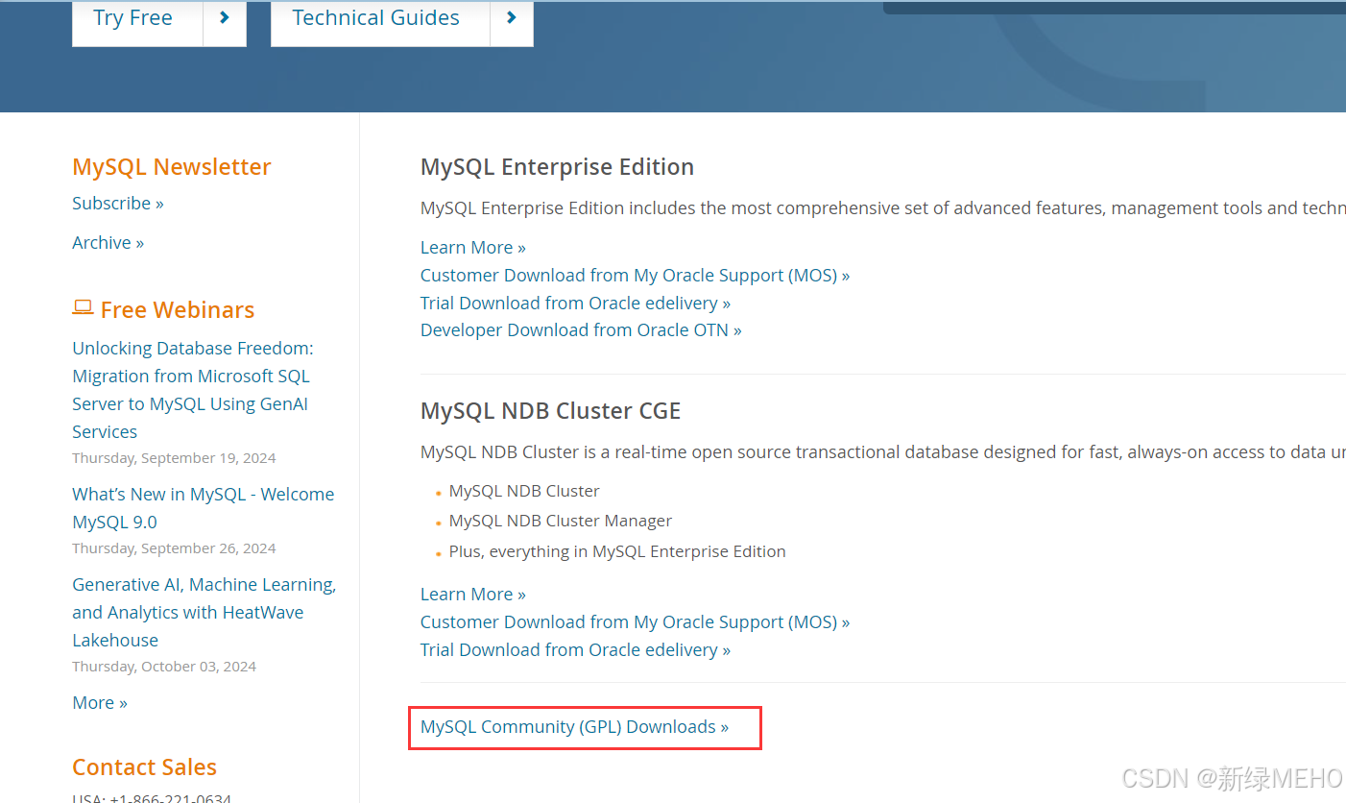Image resolution: width=1346 pixels, height=803 pixels.
Task: Open the newsletter Archive link
Action: point(108,243)
